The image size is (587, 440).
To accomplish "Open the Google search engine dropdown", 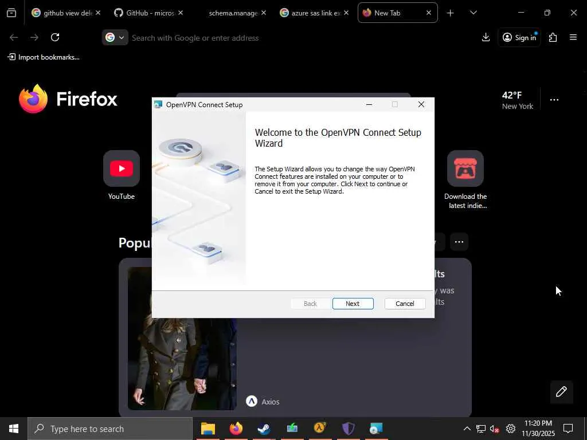I will 115,37.
